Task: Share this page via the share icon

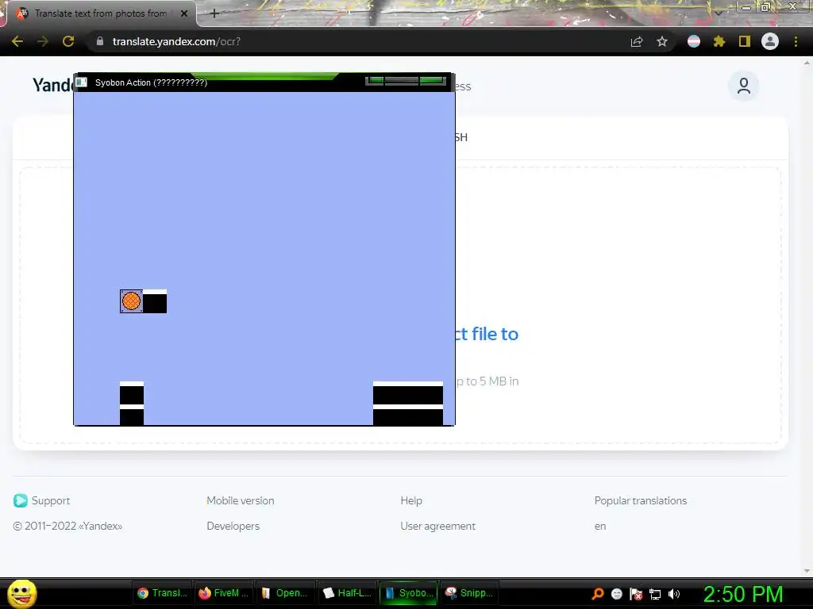Action: (x=637, y=41)
